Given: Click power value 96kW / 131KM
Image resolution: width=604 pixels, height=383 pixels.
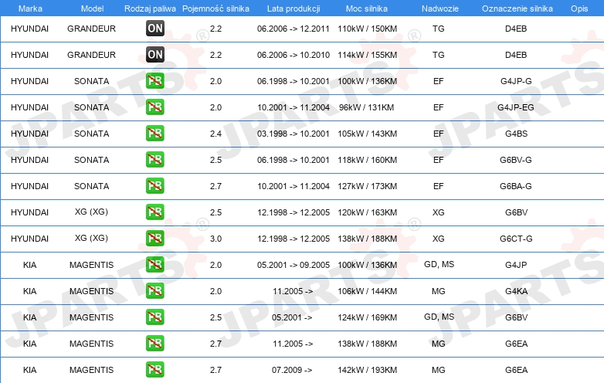Looking at the screenshot, I should (366, 107).
